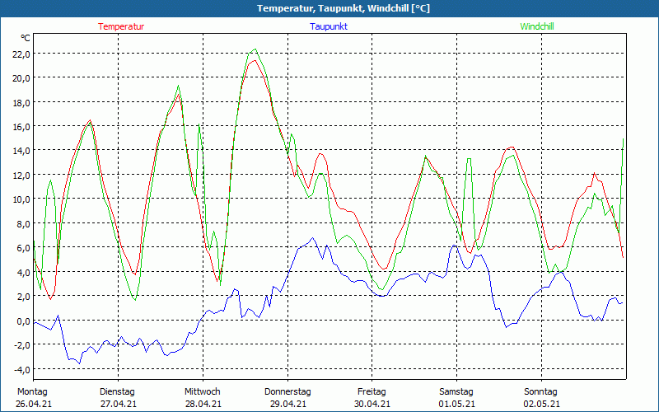Select the Montag day label
Screen dimensions: 659x412
click(x=32, y=391)
